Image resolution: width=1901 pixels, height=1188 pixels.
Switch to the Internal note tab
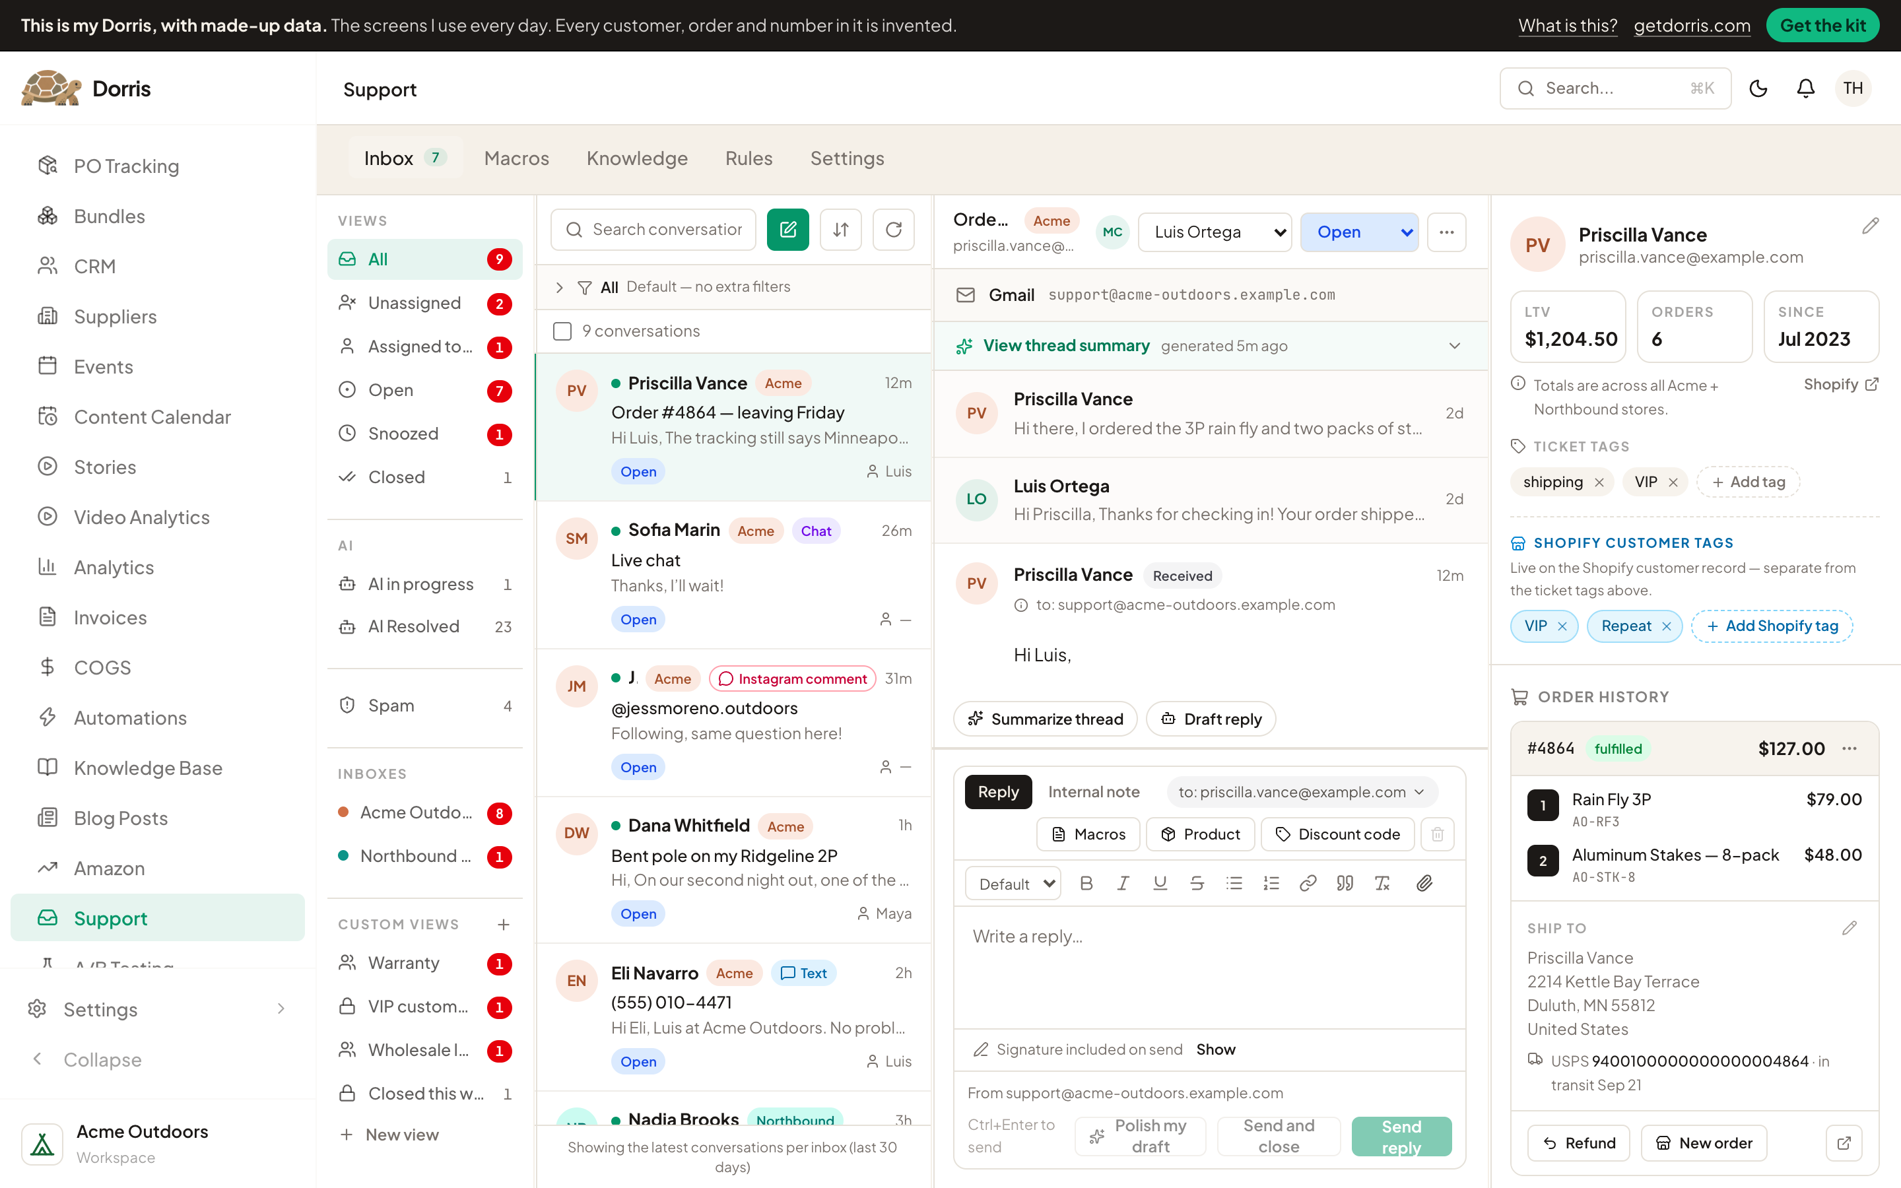[1094, 792]
